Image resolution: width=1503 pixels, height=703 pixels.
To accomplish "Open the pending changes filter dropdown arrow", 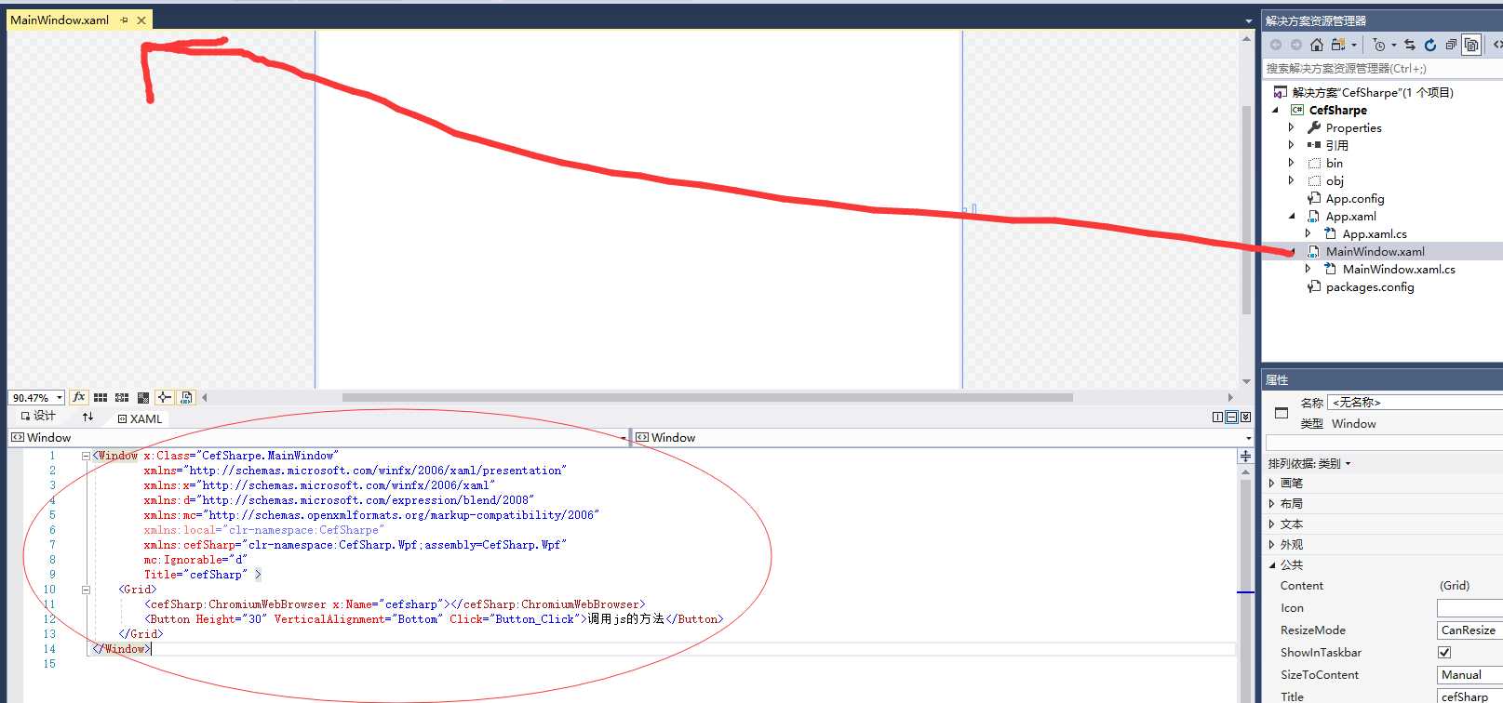I will click(x=1394, y=45).
